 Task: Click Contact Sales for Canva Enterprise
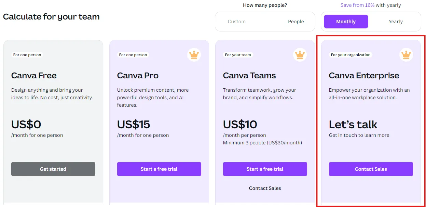tap(371, 169)
